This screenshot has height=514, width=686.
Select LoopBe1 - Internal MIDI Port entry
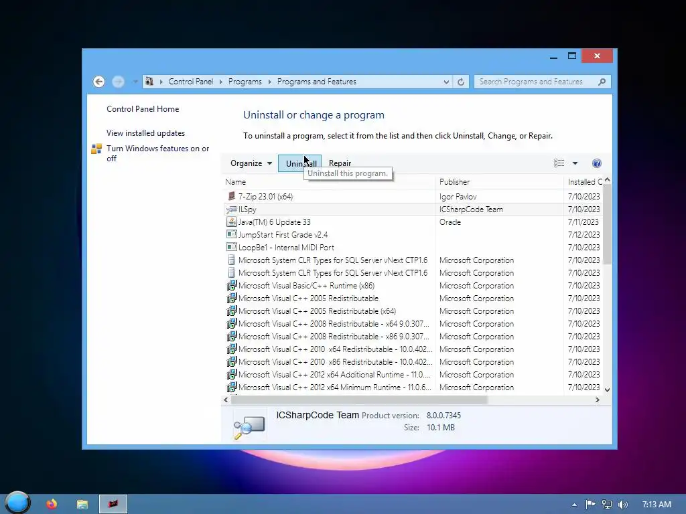286,248
